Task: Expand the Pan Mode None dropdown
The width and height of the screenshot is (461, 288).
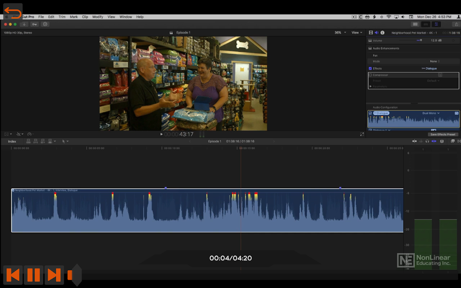Action: pos(435,61)
